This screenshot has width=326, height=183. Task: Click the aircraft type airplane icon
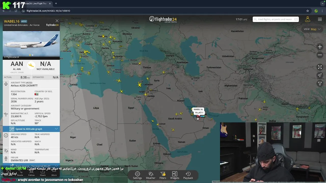(6, 84)
